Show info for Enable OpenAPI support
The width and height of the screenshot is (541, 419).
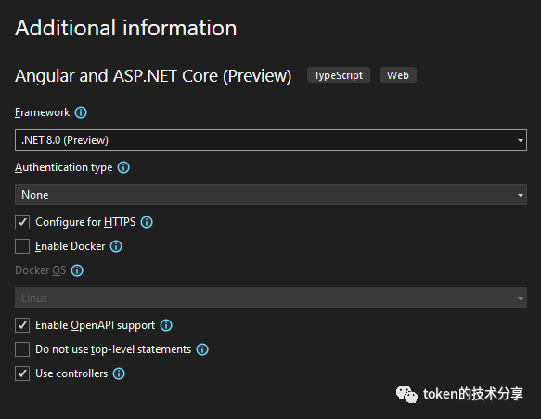click(x=166, y=325)
